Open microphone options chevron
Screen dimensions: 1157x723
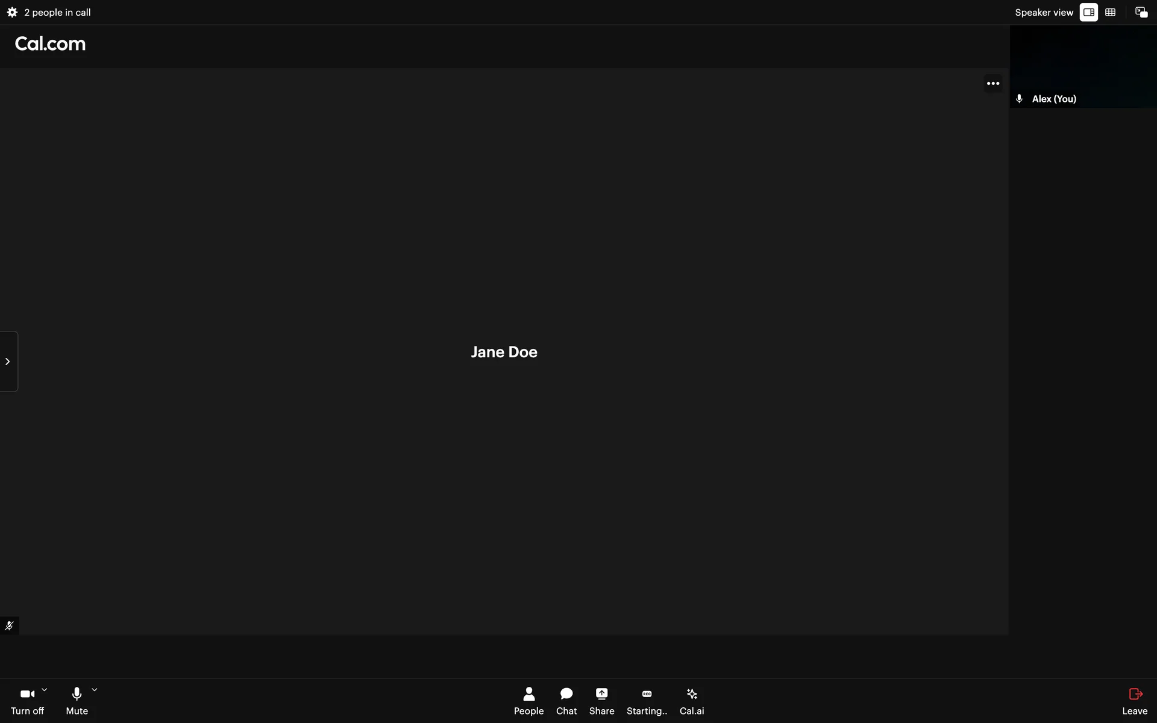click(x=95, y=690)
